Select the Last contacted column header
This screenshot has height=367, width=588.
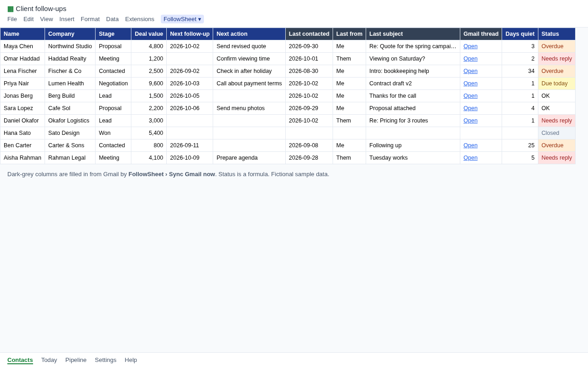(x=309, y=34)
